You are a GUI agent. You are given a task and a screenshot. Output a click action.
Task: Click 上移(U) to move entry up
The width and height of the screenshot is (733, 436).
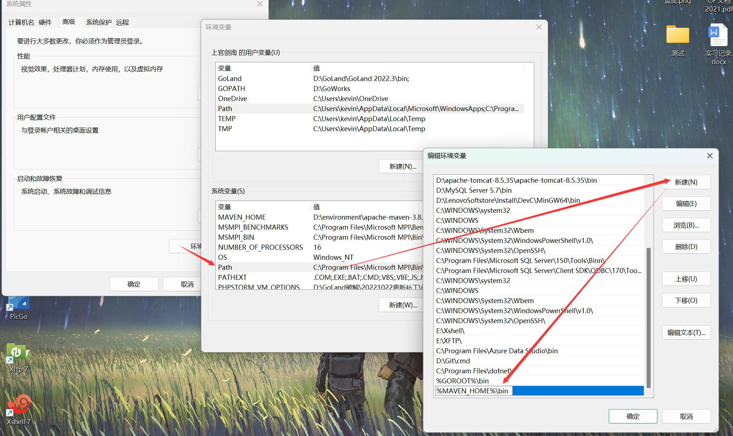point(686,279)
